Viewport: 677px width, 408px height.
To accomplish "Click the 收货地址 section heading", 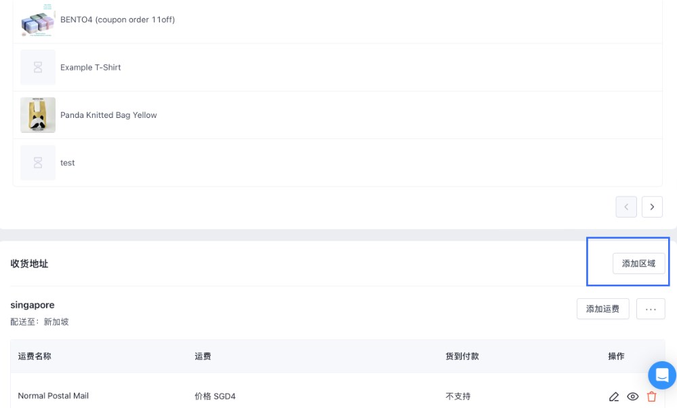I will [x=29, y=264].
